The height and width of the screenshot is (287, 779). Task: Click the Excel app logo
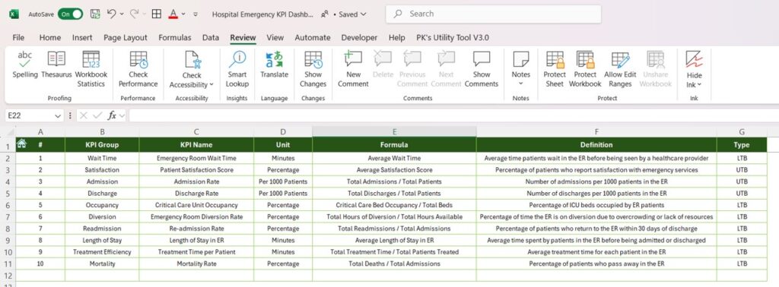(14, 14)
